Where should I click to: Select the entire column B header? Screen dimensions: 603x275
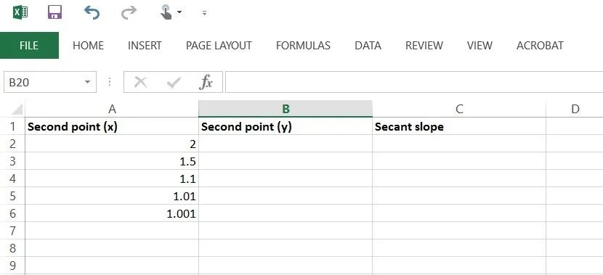tap(286, 109)
